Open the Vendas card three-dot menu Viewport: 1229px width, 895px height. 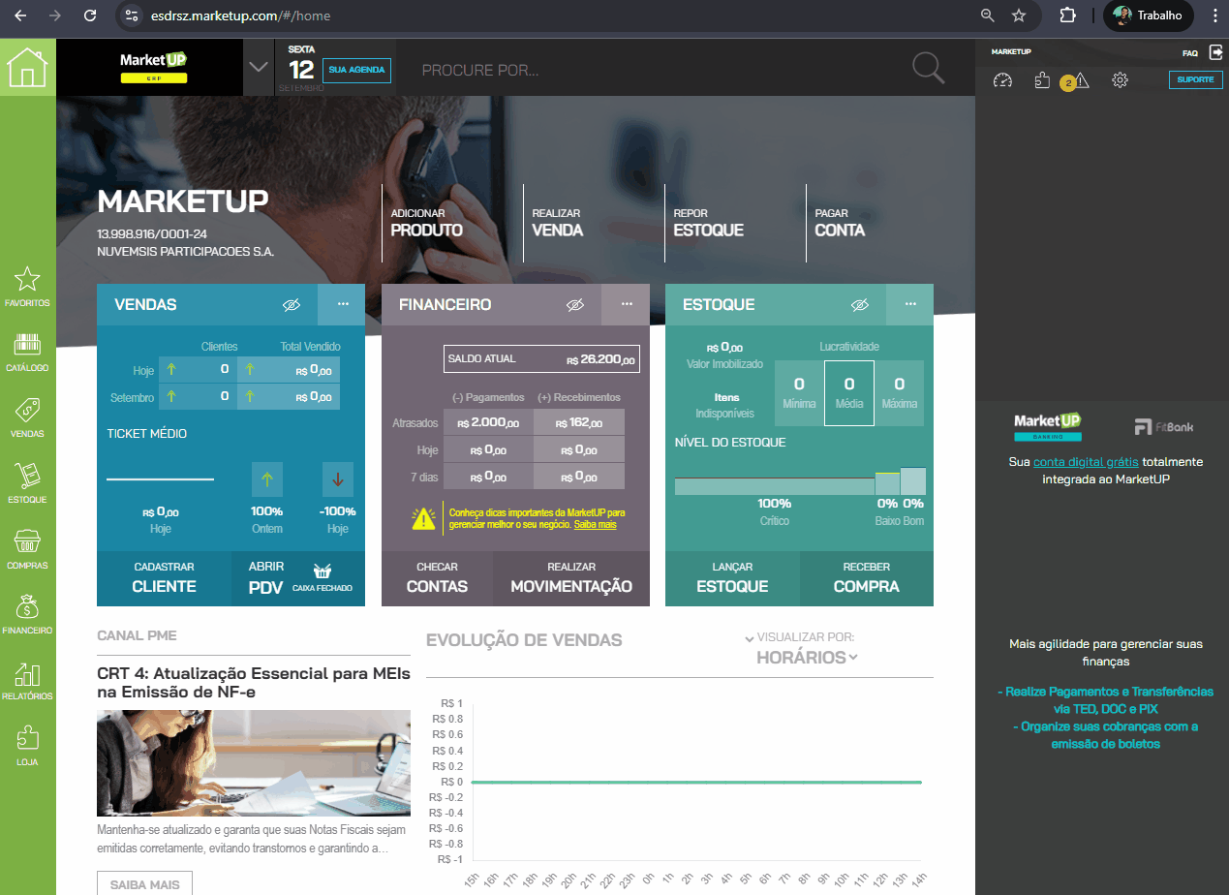click(x=342, y=304)
